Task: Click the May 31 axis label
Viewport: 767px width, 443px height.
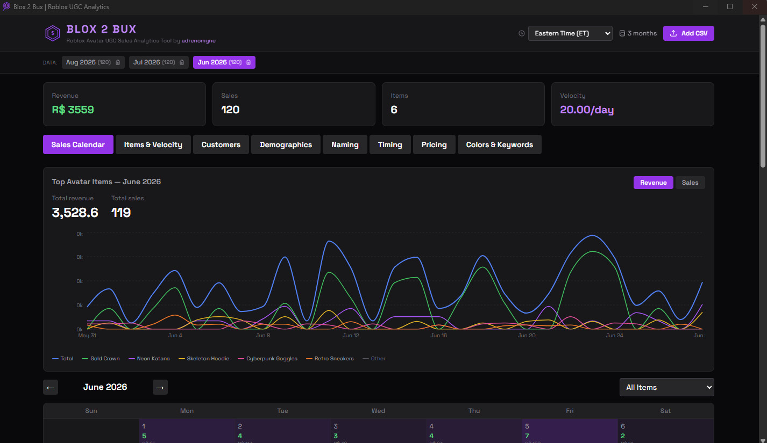Action: [87, 336]
